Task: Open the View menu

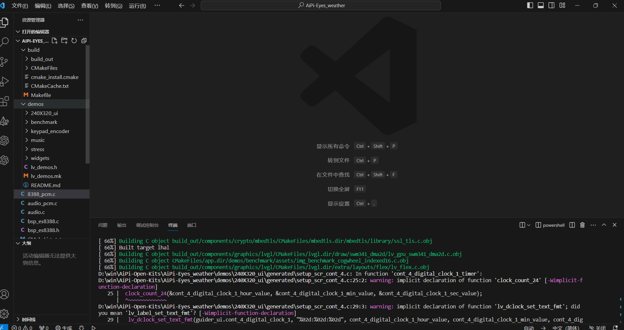Action: click(x=90, y=6)
